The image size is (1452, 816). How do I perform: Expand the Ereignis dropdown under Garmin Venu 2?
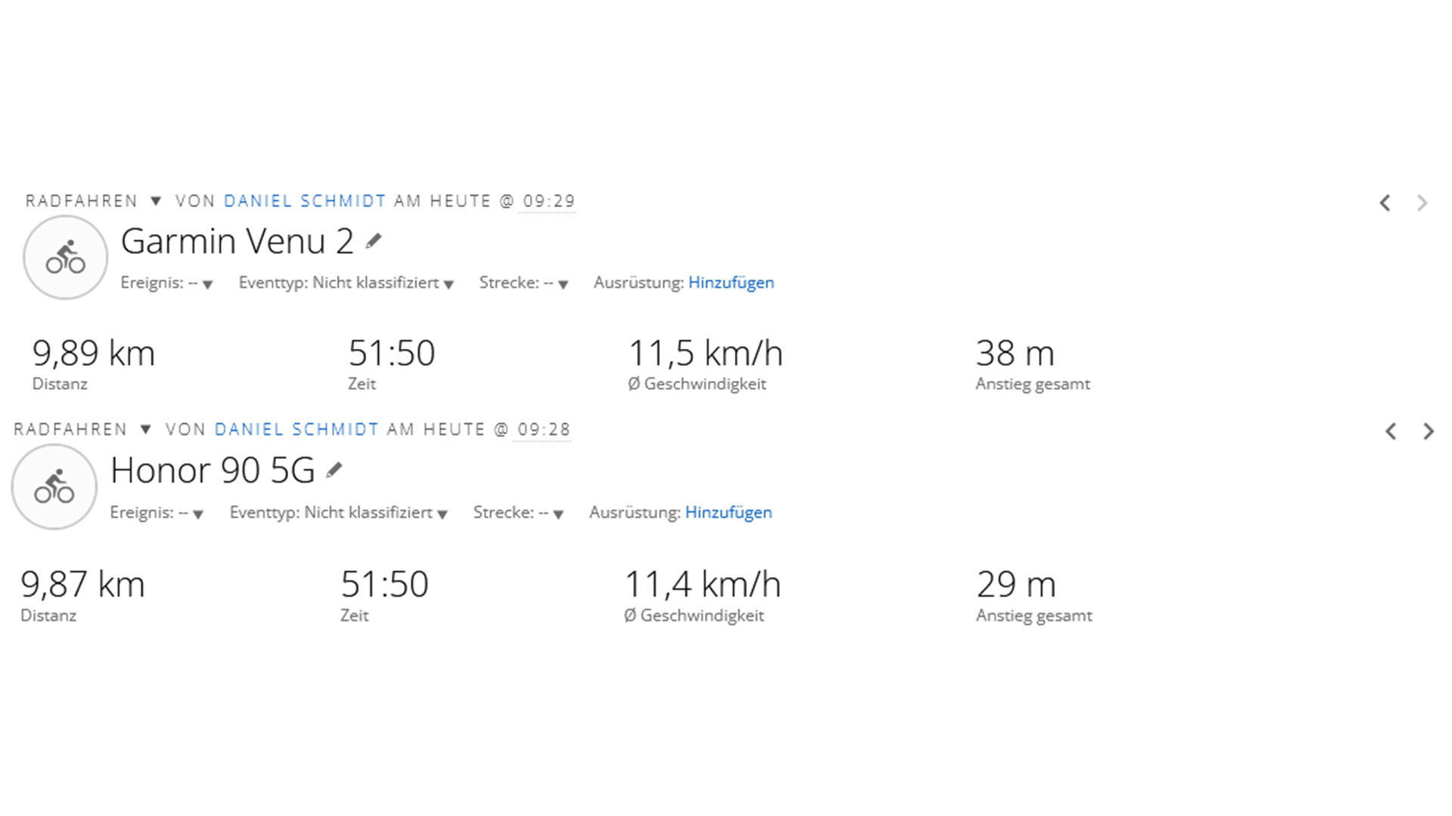[207, 284]
